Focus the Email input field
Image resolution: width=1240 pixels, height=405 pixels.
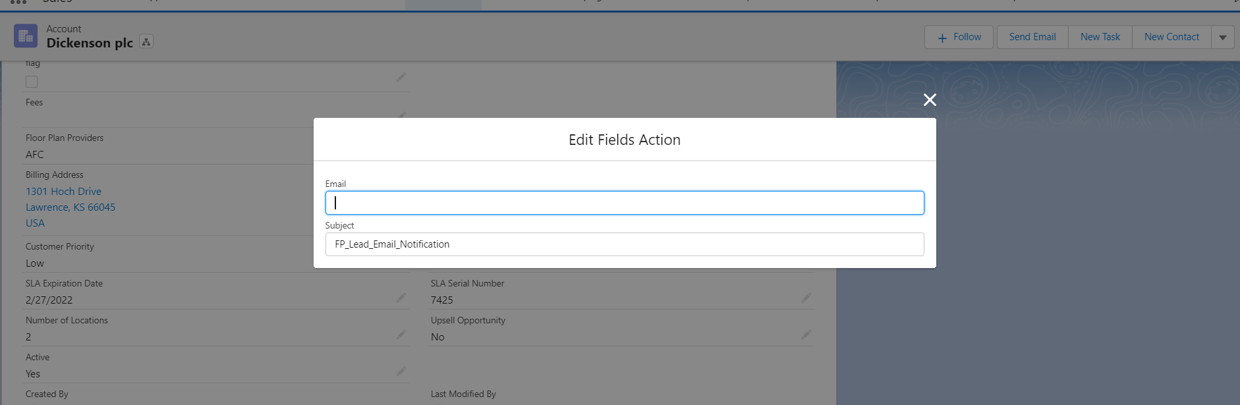[624, 203]
